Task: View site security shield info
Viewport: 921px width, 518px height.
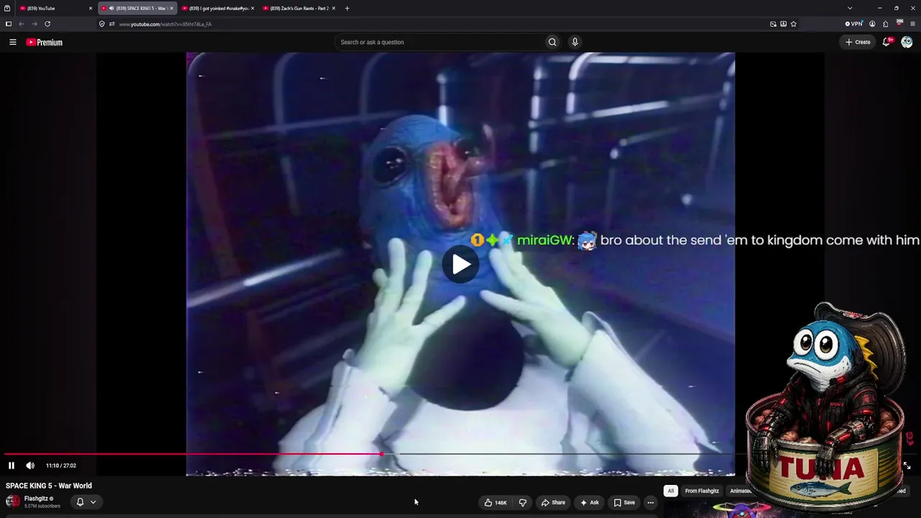Action: click(102, 24)
